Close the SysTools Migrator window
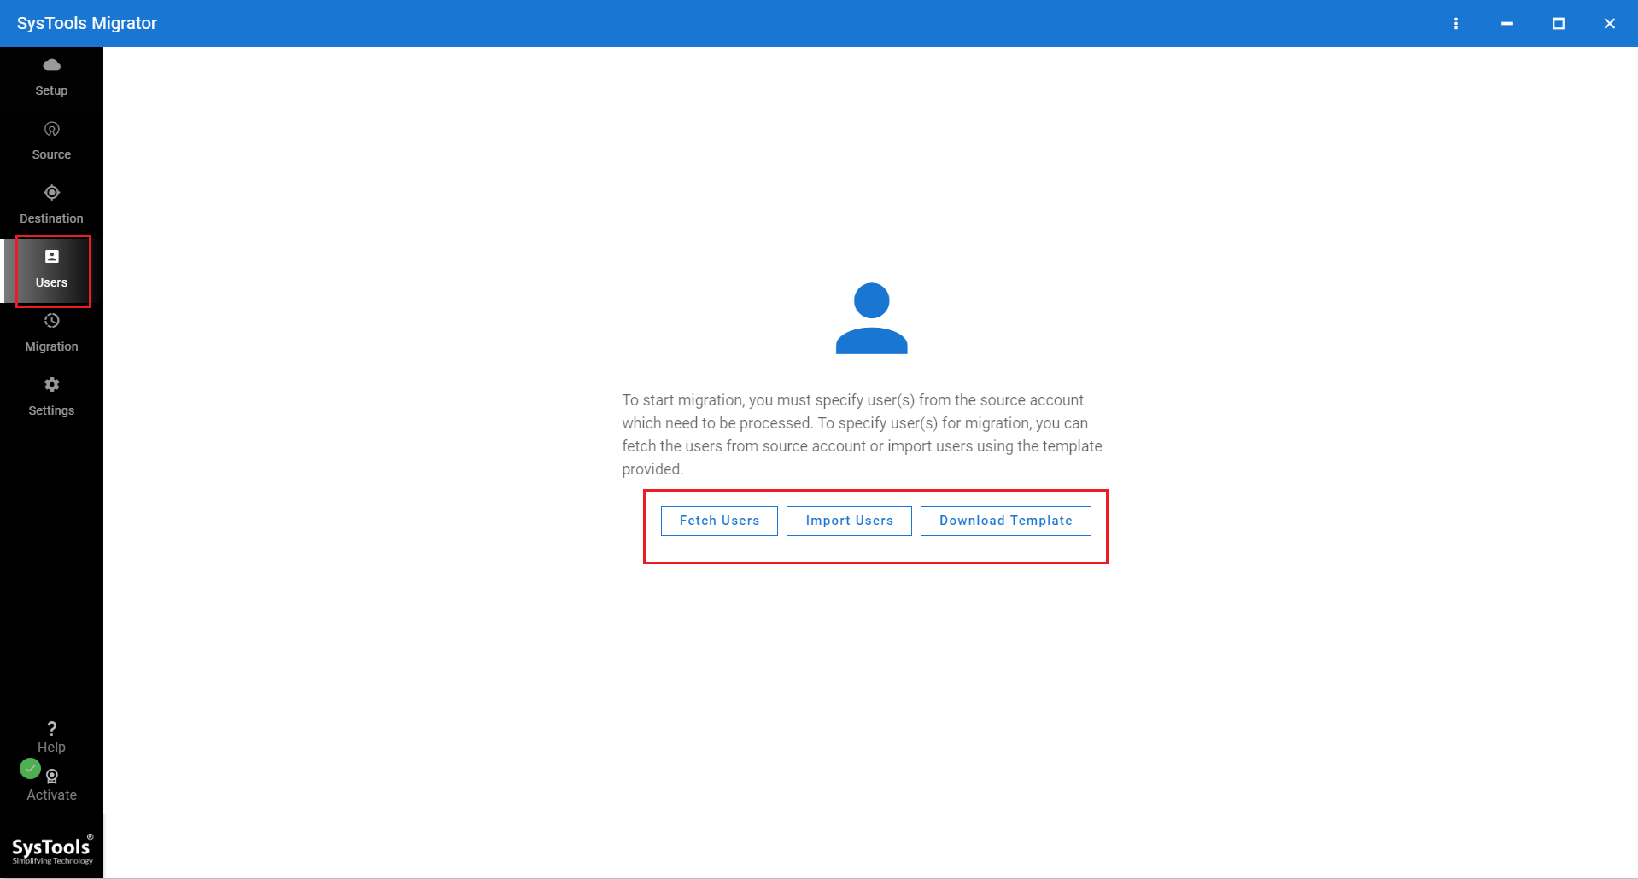The image size is (1638, 879). point(1610,24)
